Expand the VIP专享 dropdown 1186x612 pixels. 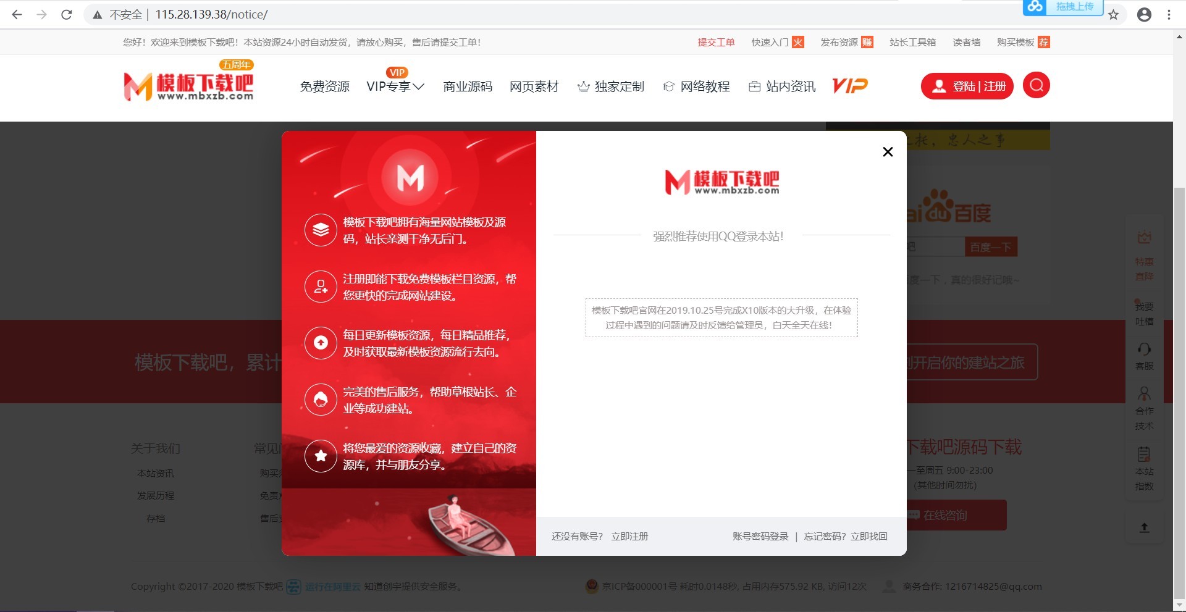click(x=395, y=86)
